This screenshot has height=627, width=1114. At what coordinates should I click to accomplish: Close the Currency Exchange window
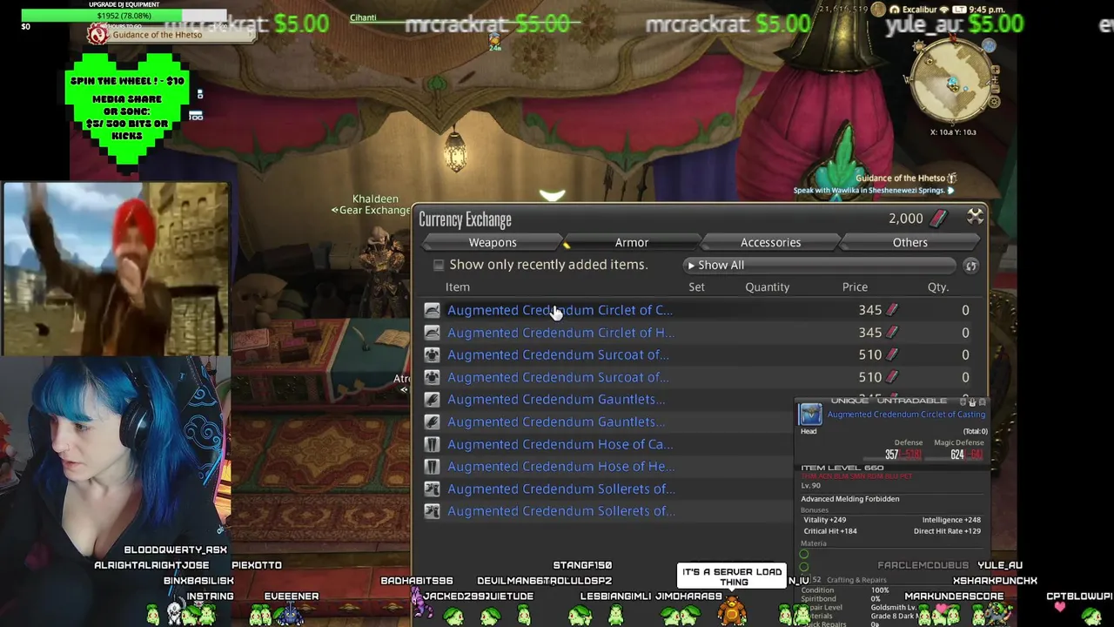tap(975, 216)
